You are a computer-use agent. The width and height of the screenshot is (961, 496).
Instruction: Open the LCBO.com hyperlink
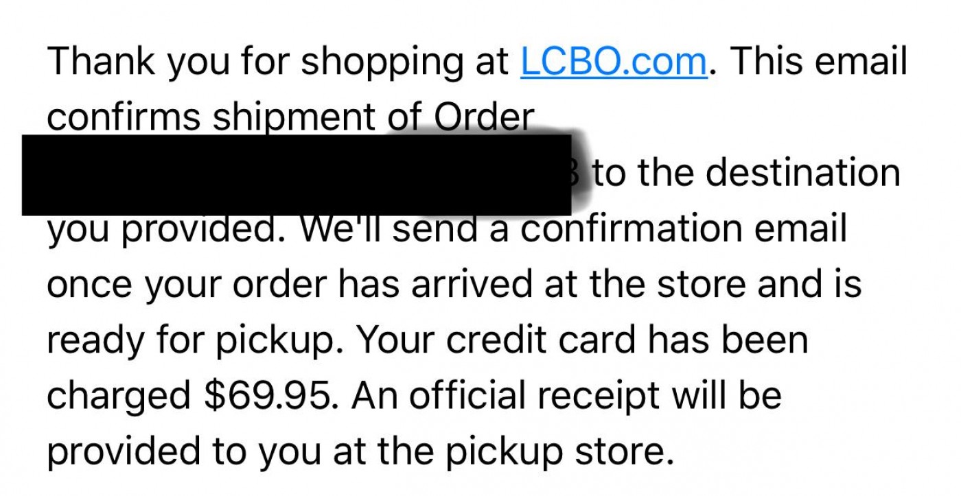pyautogui.click(x=614, y=62)
